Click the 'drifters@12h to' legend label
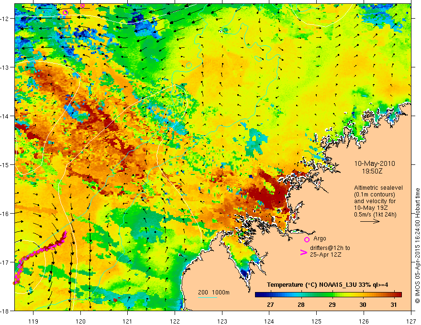Viewport: 421px width, 325px height. click(x=330, y=248)
